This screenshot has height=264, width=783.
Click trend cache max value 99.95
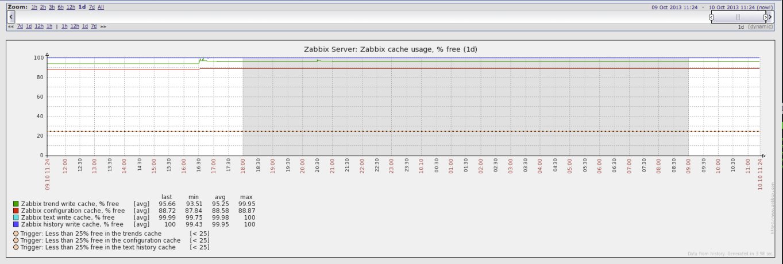(247, 204)
